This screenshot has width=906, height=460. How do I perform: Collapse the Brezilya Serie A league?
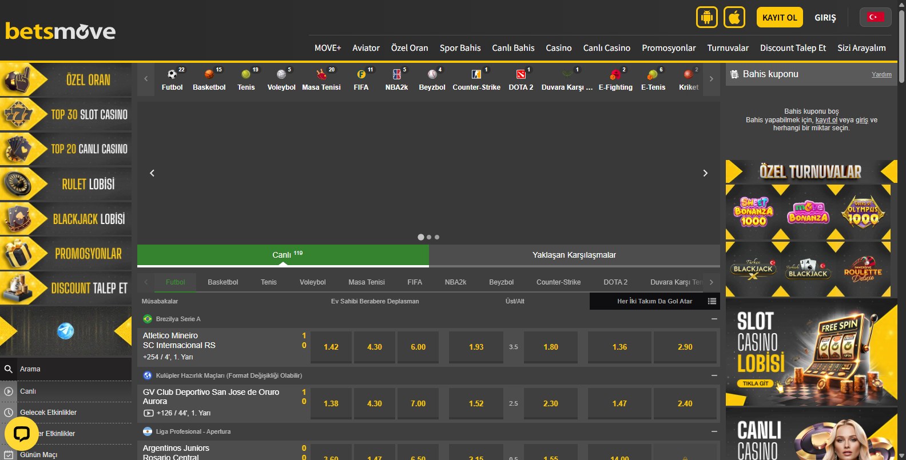pos(714,319)
